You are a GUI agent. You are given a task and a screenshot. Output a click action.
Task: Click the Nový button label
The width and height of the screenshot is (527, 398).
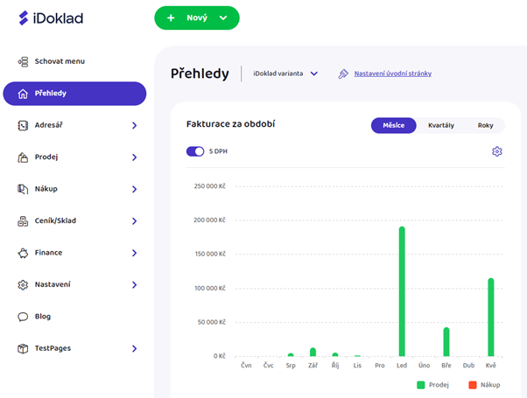[x=197, y=17]
